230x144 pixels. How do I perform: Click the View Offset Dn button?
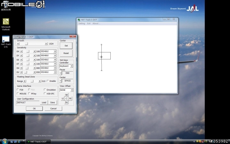click(x=66, y=102)
